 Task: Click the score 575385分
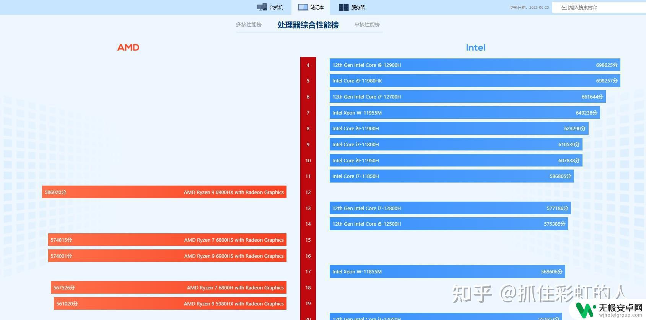coord(555,224)
